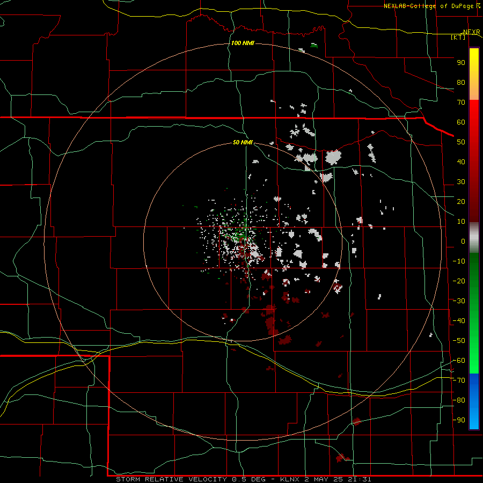Click the -30 scale value

459,301
